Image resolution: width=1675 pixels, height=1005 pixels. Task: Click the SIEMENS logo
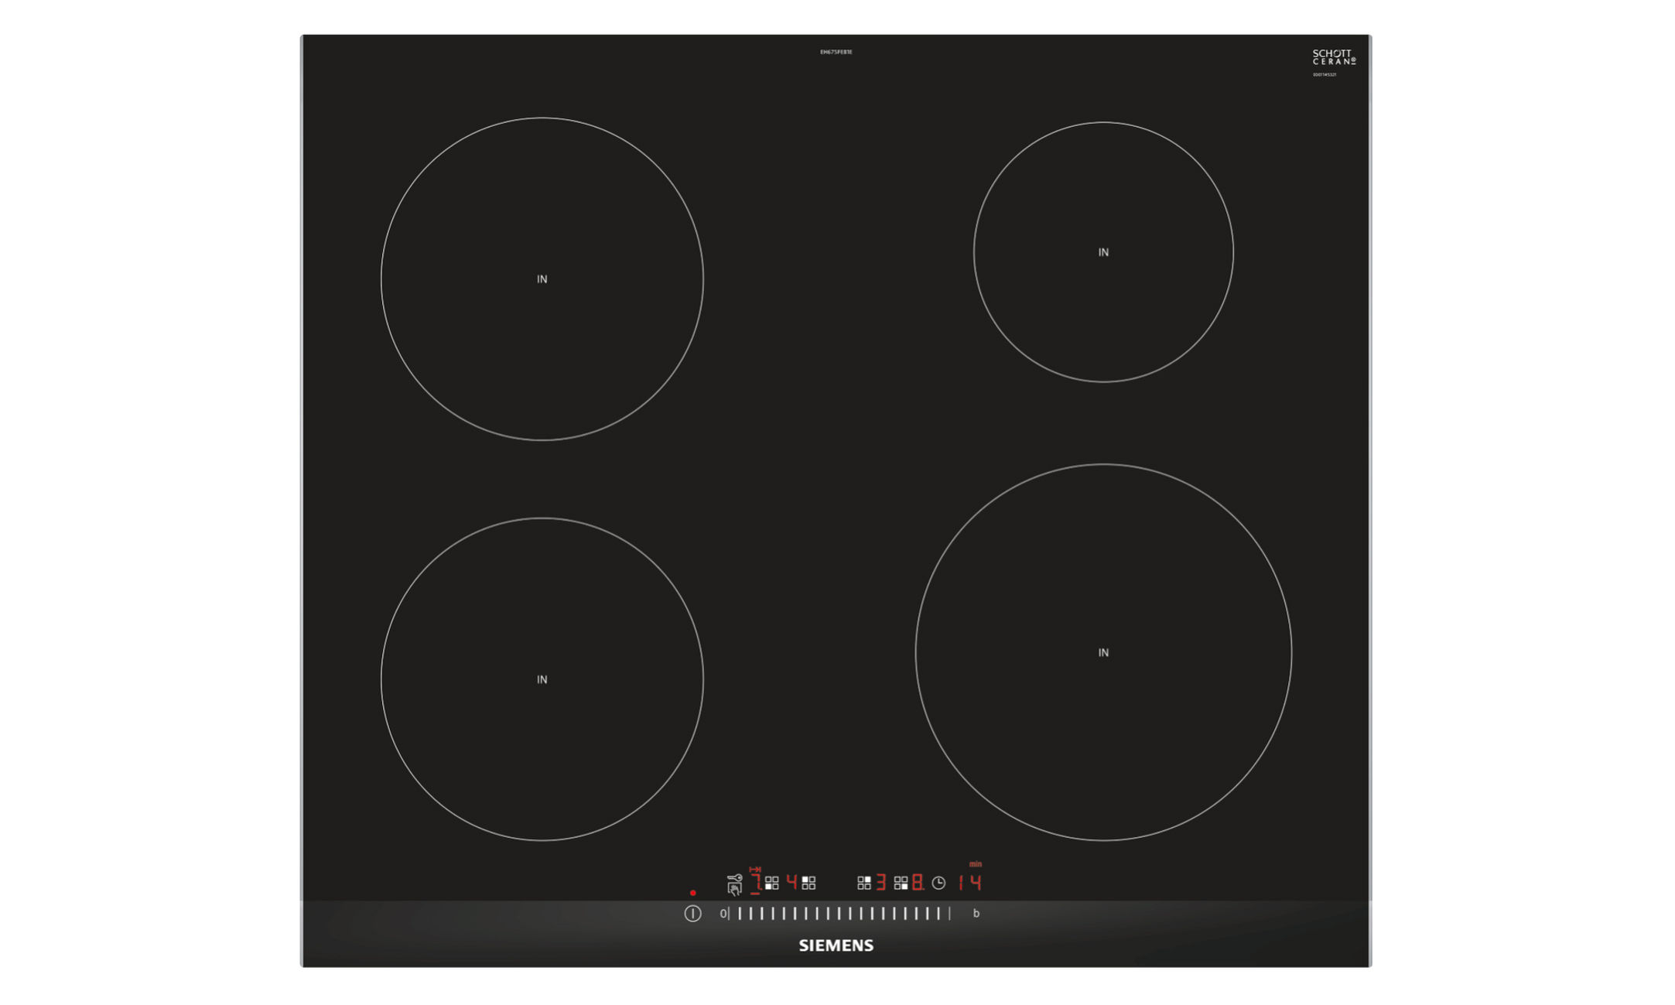(836, 945)
